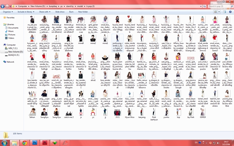The width and height of the screenshot is (234, 146).
Task: Select New Volume (D:) in navigation pane
Action: (16, 52)
